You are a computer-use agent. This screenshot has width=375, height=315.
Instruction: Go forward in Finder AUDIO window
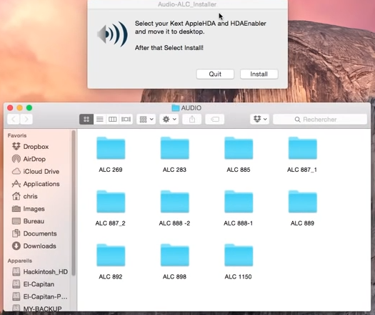coord(26,119)
